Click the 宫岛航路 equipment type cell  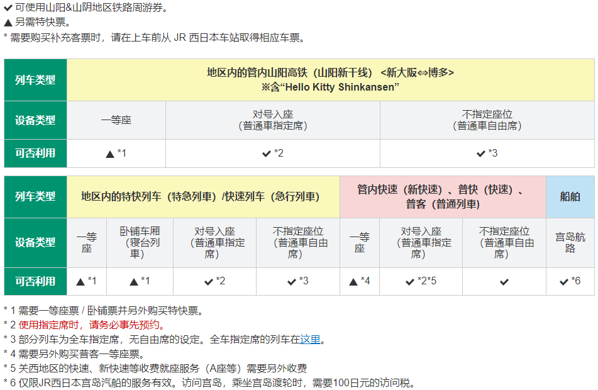pos(570,242)
